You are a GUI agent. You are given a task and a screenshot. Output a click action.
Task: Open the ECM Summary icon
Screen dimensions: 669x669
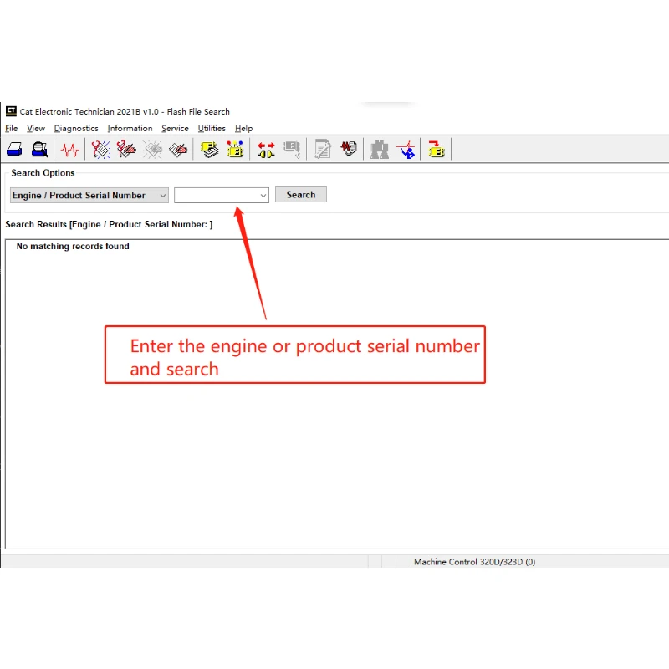pyautogui.click(x=209, y=150)
